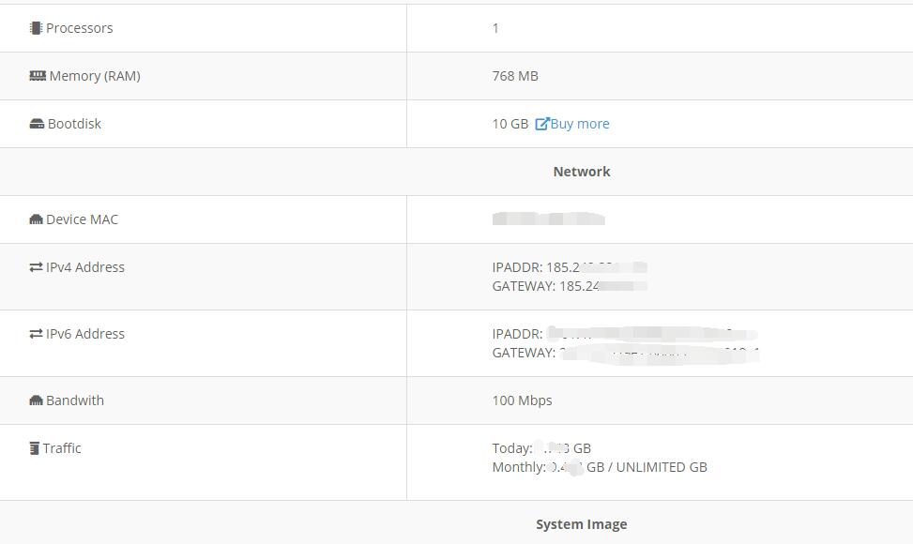This screenshot has width=913, height=544.
Task: Click the Memory (RAM) icon
Action: pos(38,76)
